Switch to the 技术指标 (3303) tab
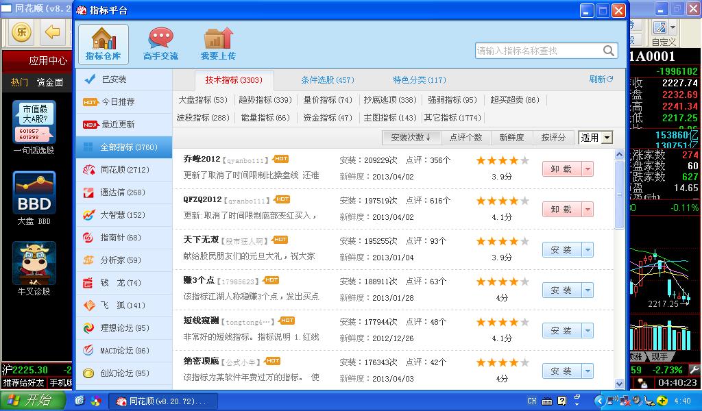Screen dimensions: 702x411 pyautogui.click(x=234, y=80)
